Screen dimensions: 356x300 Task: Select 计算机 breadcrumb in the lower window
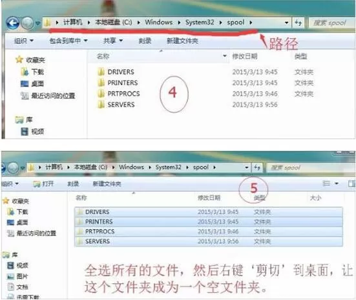pos(54,167)
